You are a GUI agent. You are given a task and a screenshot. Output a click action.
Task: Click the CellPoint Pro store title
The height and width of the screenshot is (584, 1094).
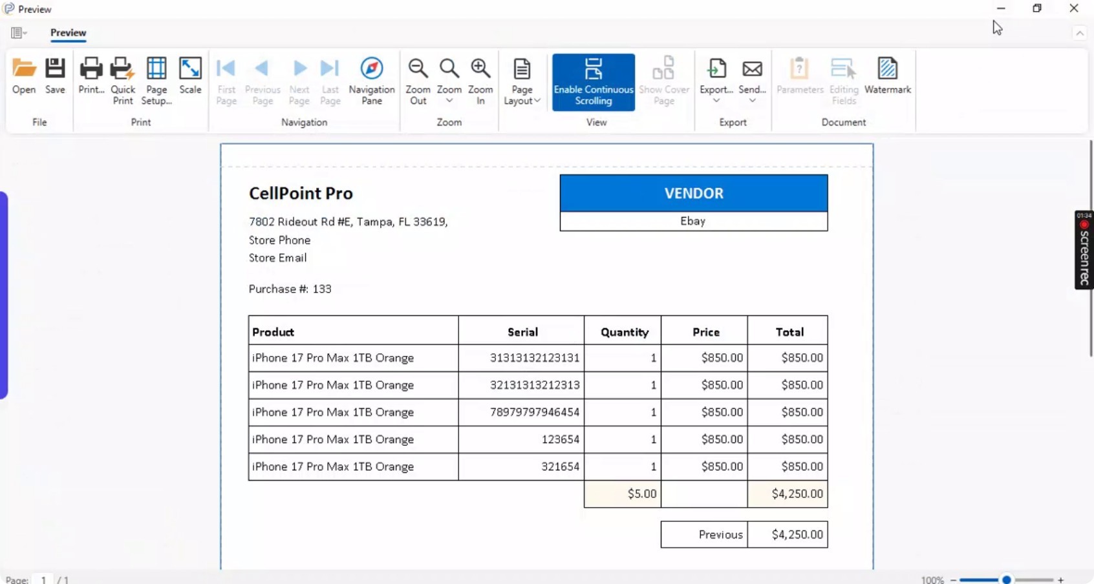(301, 193)
